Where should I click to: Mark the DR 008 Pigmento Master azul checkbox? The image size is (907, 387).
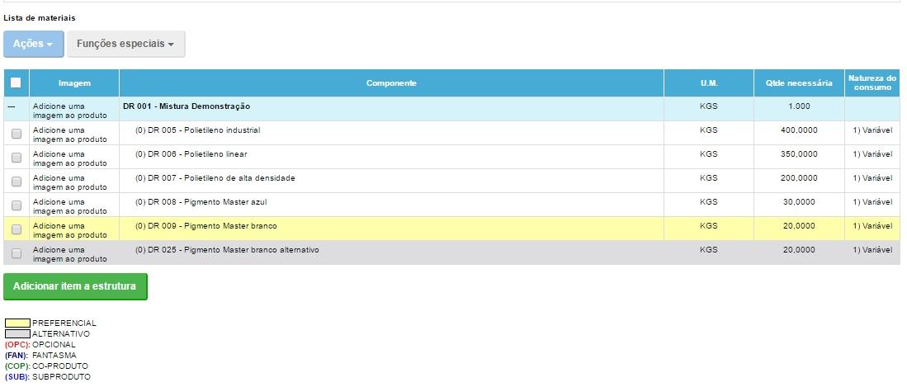[17, 205]
